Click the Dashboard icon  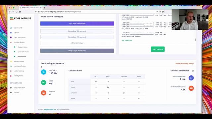pos(11,28)
